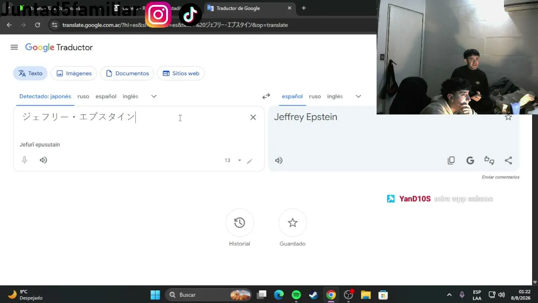The height and width of the screenshot is (303, 538).
Task: Open the Historial history button
Action: [x=240, y=223]
